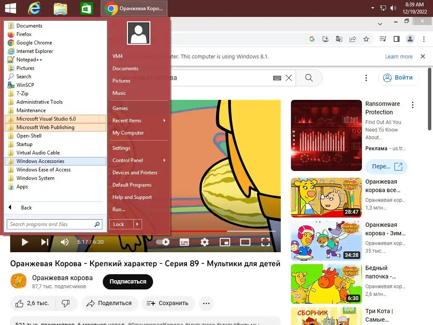Expand Recent Items submenu arrow
This screenshot has height=325, width=433.
(x=164, y=121)
